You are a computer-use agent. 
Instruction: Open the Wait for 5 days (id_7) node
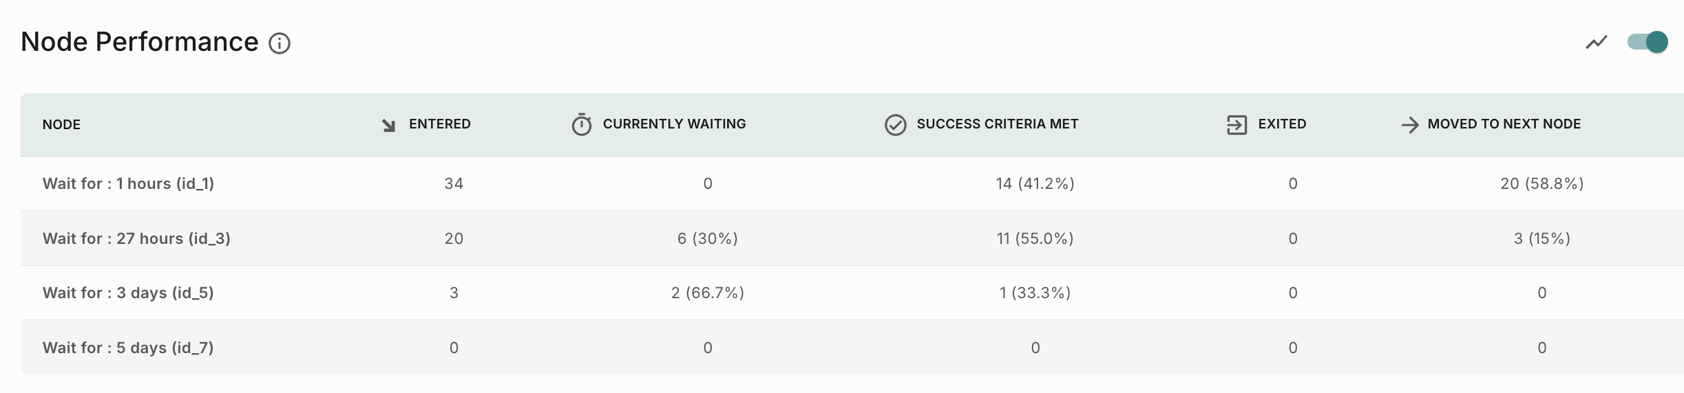click(x=128, y=348)
